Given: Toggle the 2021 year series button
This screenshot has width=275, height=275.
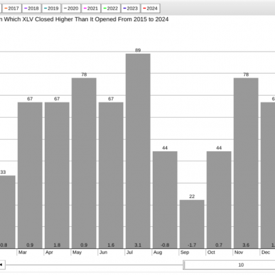Looking at the screenshot, I should (91, 8).
